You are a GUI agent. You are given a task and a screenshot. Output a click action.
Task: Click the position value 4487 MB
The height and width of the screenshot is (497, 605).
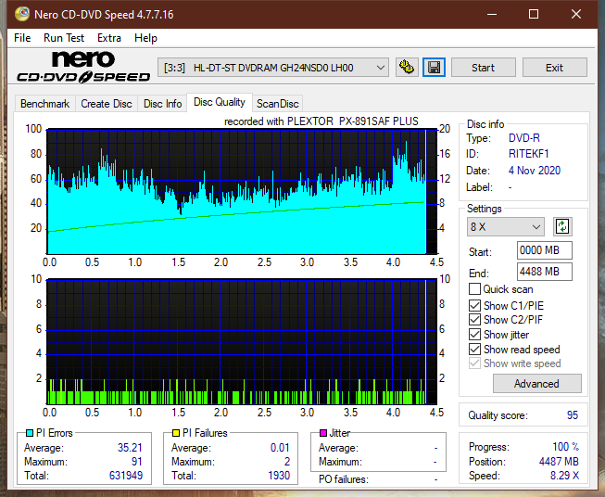[x=559, y=461]
